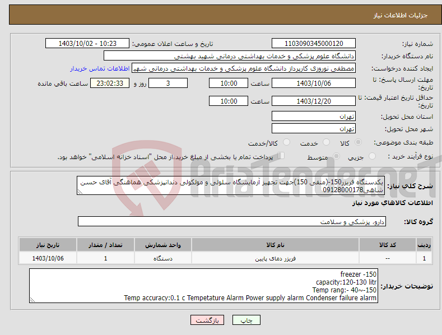The image size is (442, 335).
Task: Click the delivery province field تهران
Action: point(314,116)
